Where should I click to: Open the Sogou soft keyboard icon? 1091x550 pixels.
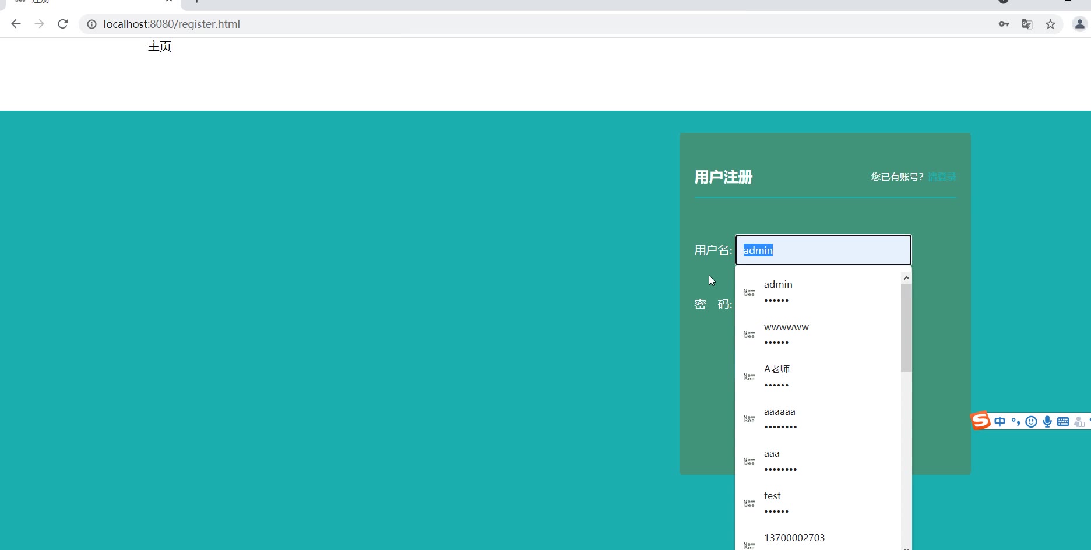1063,421
